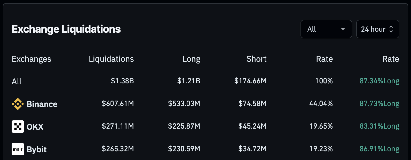Click the 87.34%Long rate for All
411x160 pixels.
click(x=379, y=81)
